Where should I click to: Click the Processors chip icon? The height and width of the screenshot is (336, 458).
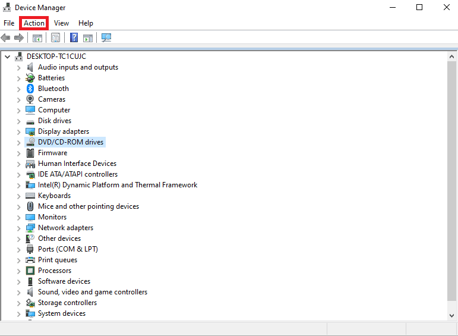click(30, 271)
